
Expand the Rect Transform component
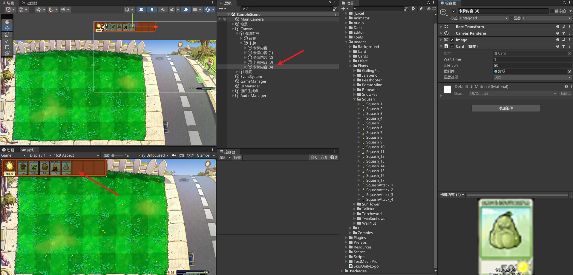pos(441,27)
